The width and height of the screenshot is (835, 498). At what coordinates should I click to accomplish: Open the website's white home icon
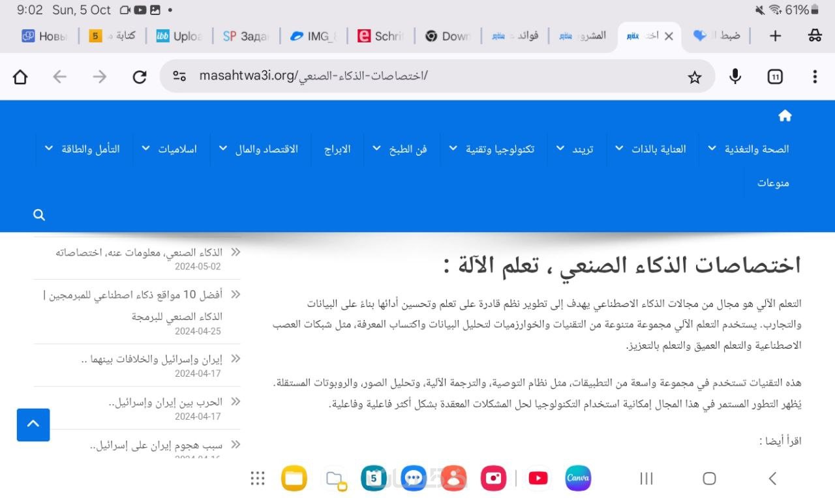[x=785, y=116]
